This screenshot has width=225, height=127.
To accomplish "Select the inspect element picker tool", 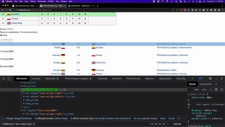I will pyautogui.click(x=4, y=78).
